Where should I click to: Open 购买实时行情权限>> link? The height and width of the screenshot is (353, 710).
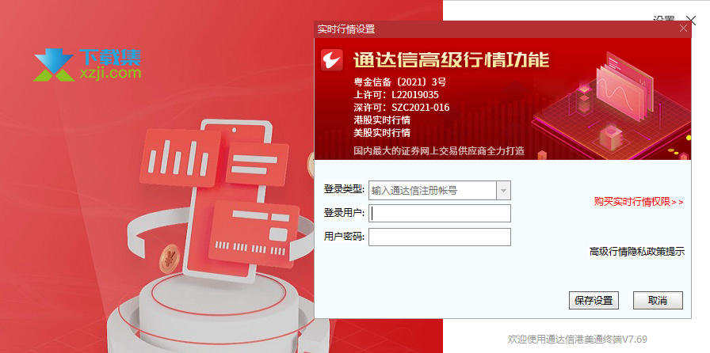point(639,202)
